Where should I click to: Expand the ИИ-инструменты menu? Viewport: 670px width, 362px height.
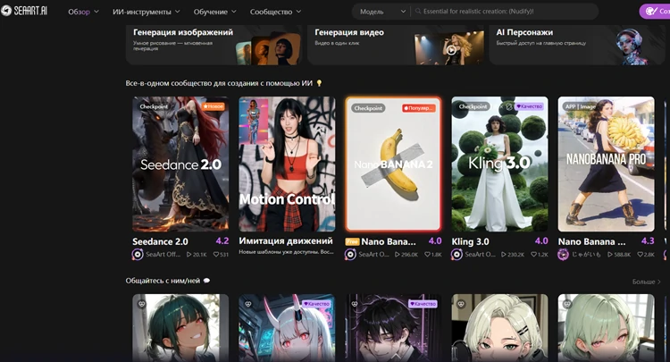click(x=147, y=12)
